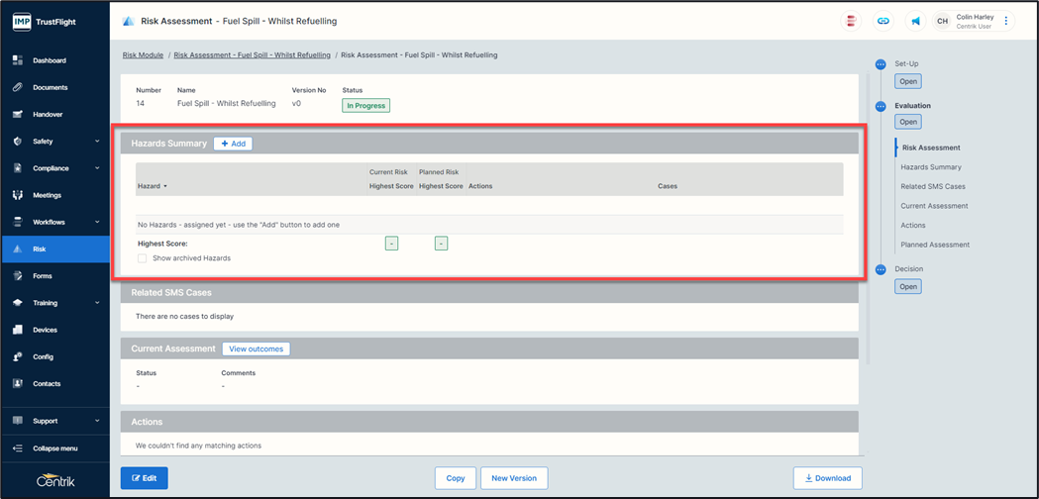The height and width of the screenshot is (499, 1039).
Task: Click the Devices icon in sidebar
Action: (x=18, y=330)
